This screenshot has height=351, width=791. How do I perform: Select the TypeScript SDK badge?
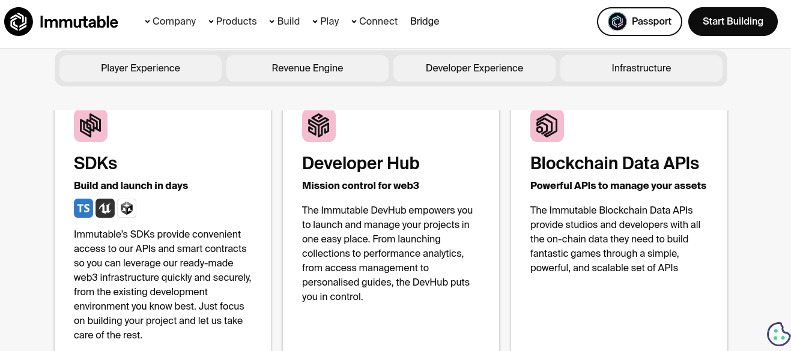(x=83, y=208)
